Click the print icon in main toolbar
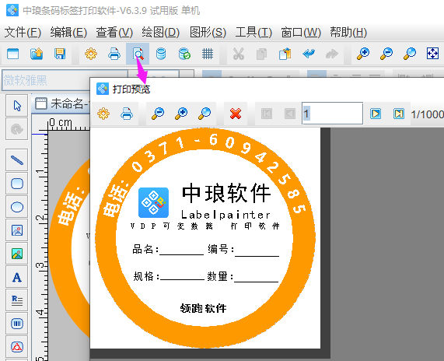 114,54
